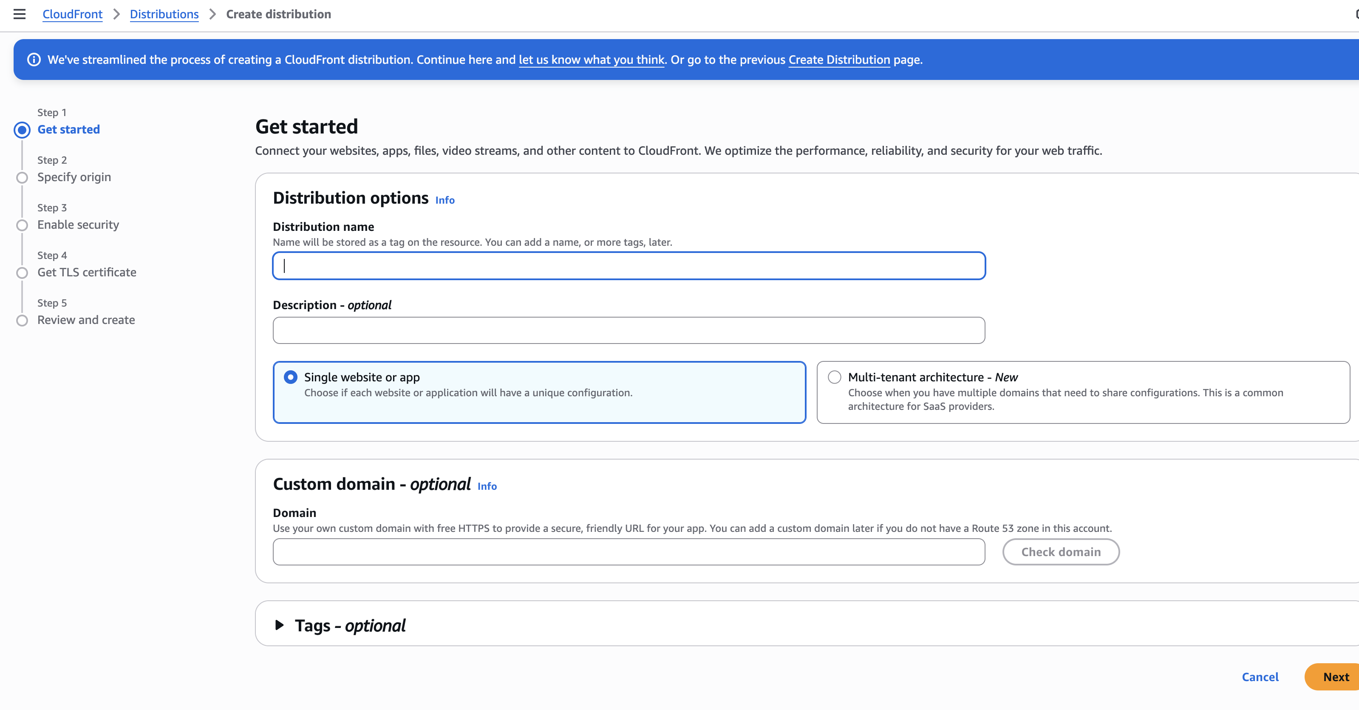This screenshot has height=710, width=1359.
Task: Select Single website or app radio
Action: coord(290,377)
